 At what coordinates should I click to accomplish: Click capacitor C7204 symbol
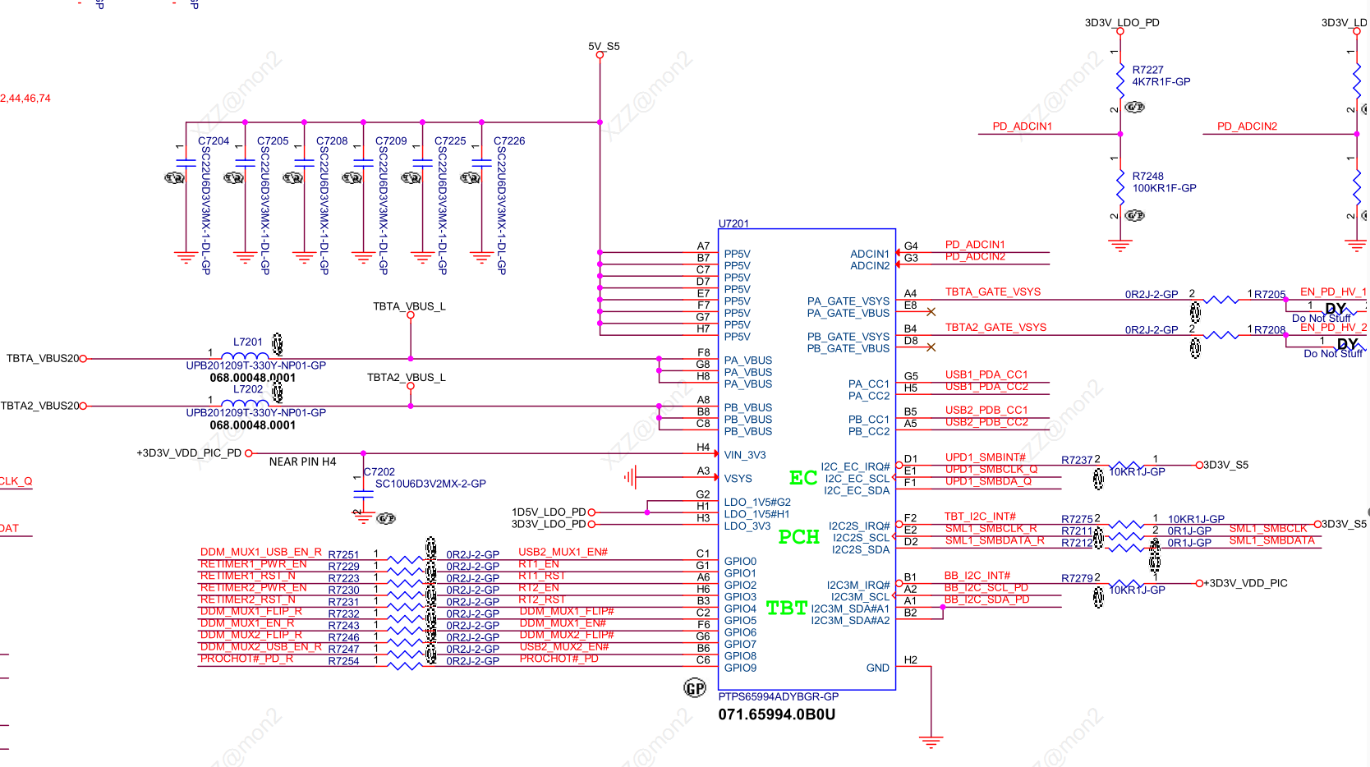click(x=186, y=163)
